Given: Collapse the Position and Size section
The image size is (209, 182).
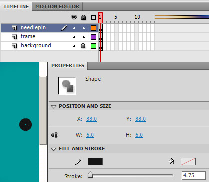Looking at the screenshot, I should pyautogui.click(x=53, y=106).
